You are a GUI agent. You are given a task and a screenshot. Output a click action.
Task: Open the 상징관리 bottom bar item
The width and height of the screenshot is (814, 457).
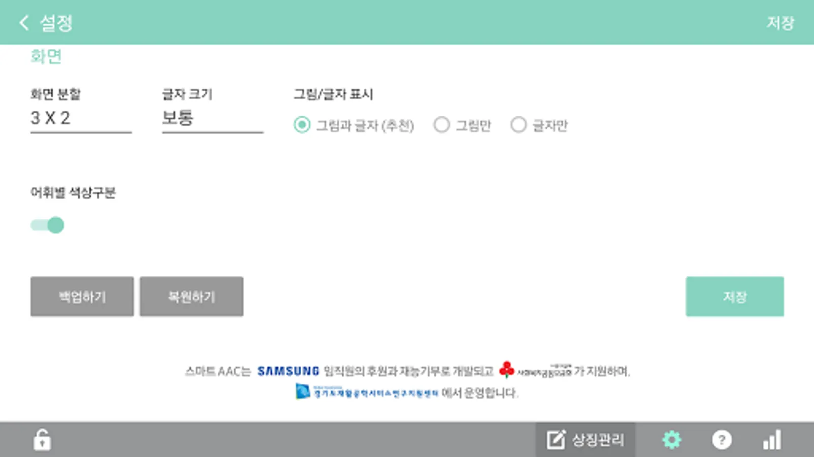tap(585, 440)
